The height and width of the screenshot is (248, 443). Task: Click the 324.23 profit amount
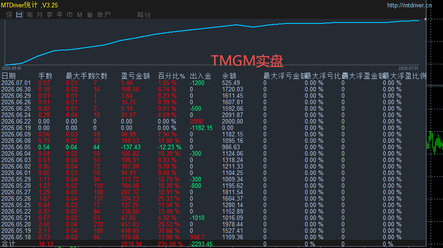(130, 198)
